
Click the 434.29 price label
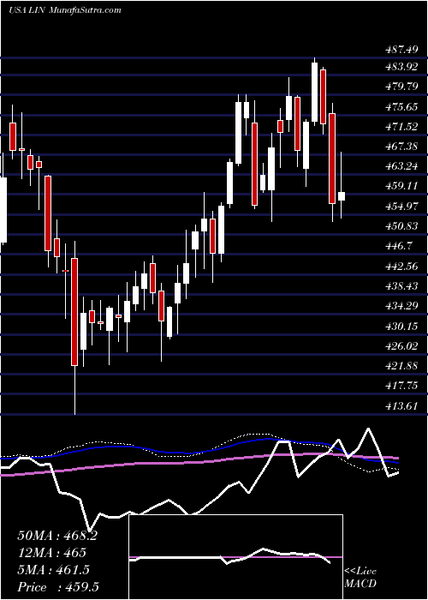[401, 306]
